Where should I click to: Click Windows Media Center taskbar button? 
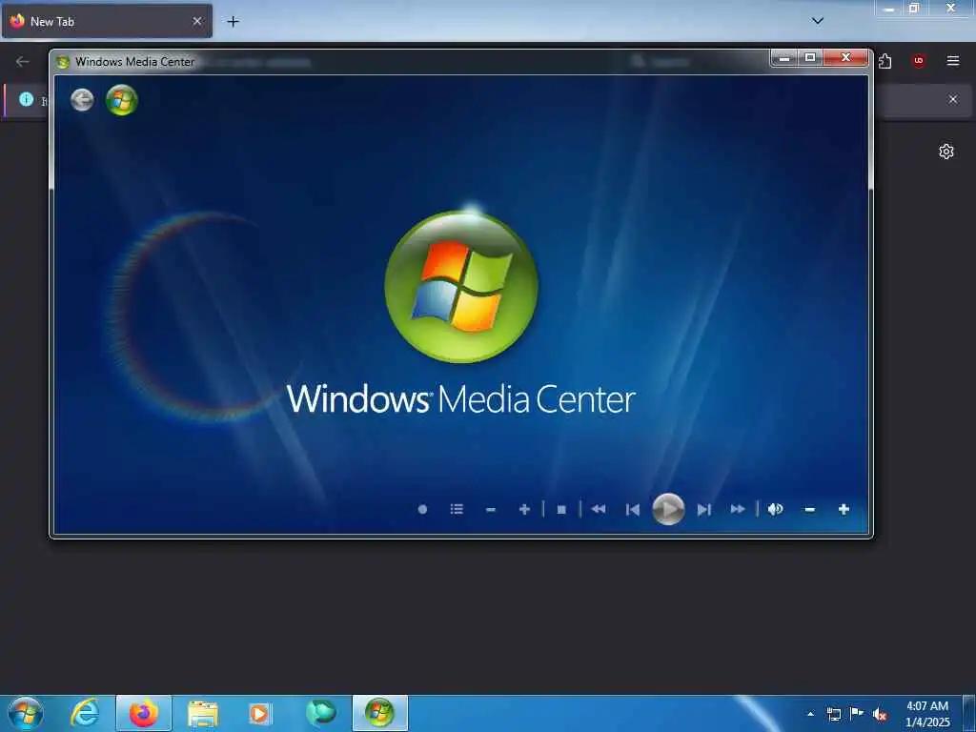[379, 713]
